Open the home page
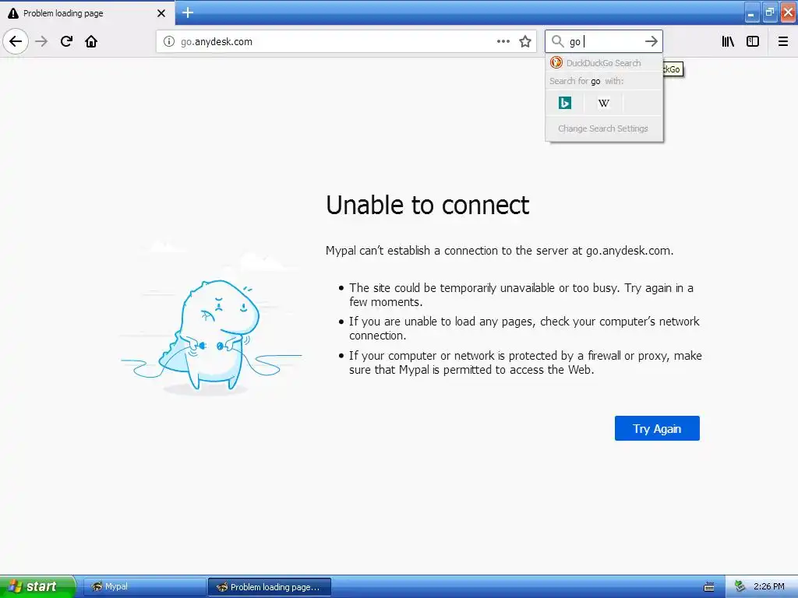This screenshot has width=798, height=598. 91,41
